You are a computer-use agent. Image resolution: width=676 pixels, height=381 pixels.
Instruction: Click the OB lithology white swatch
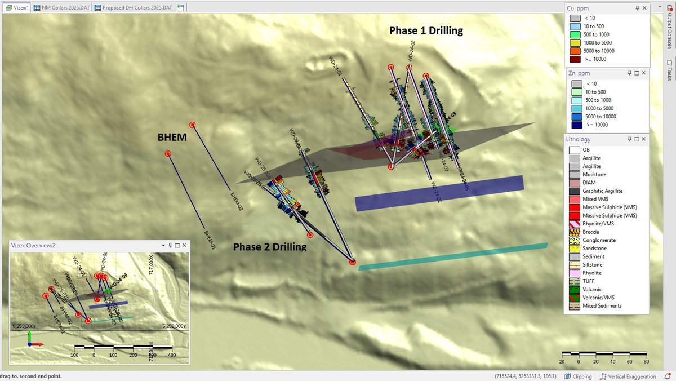click(573, 150)
